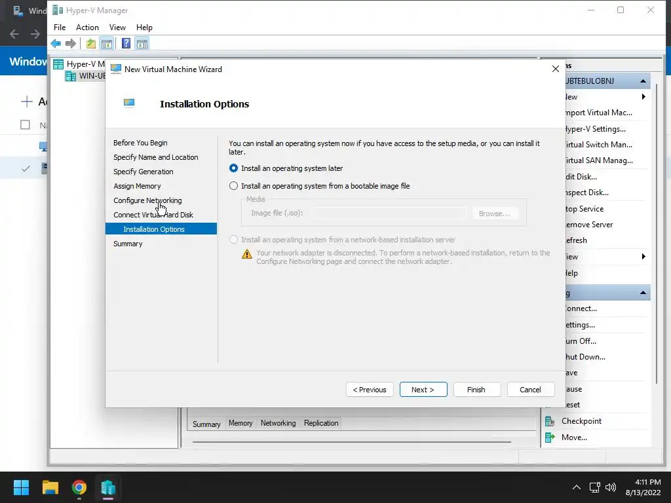Viewport: 671px width, 503px height.
Task: Click the back arrow in the Hyper-V Manager toolbar
Action: coord(56,43)
